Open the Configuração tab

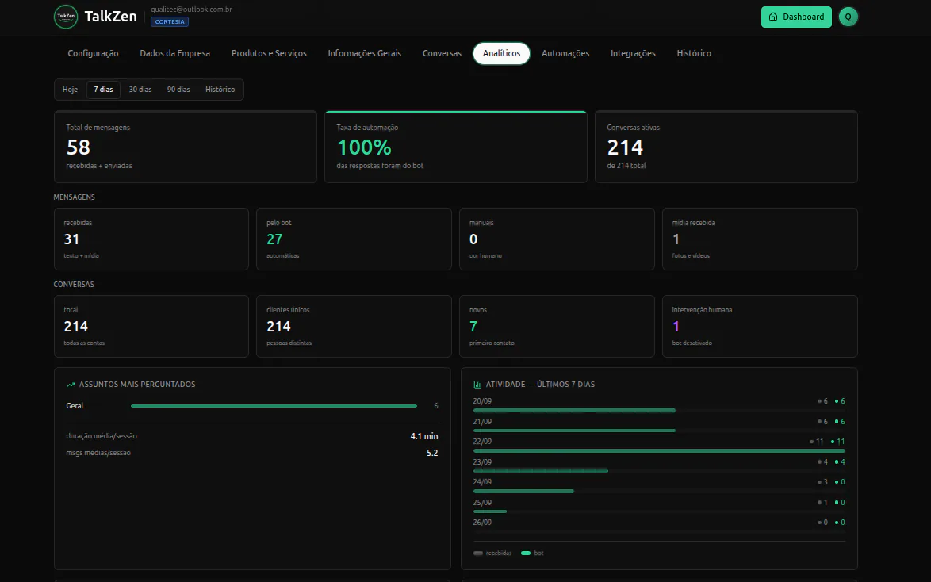coord(94,53)
